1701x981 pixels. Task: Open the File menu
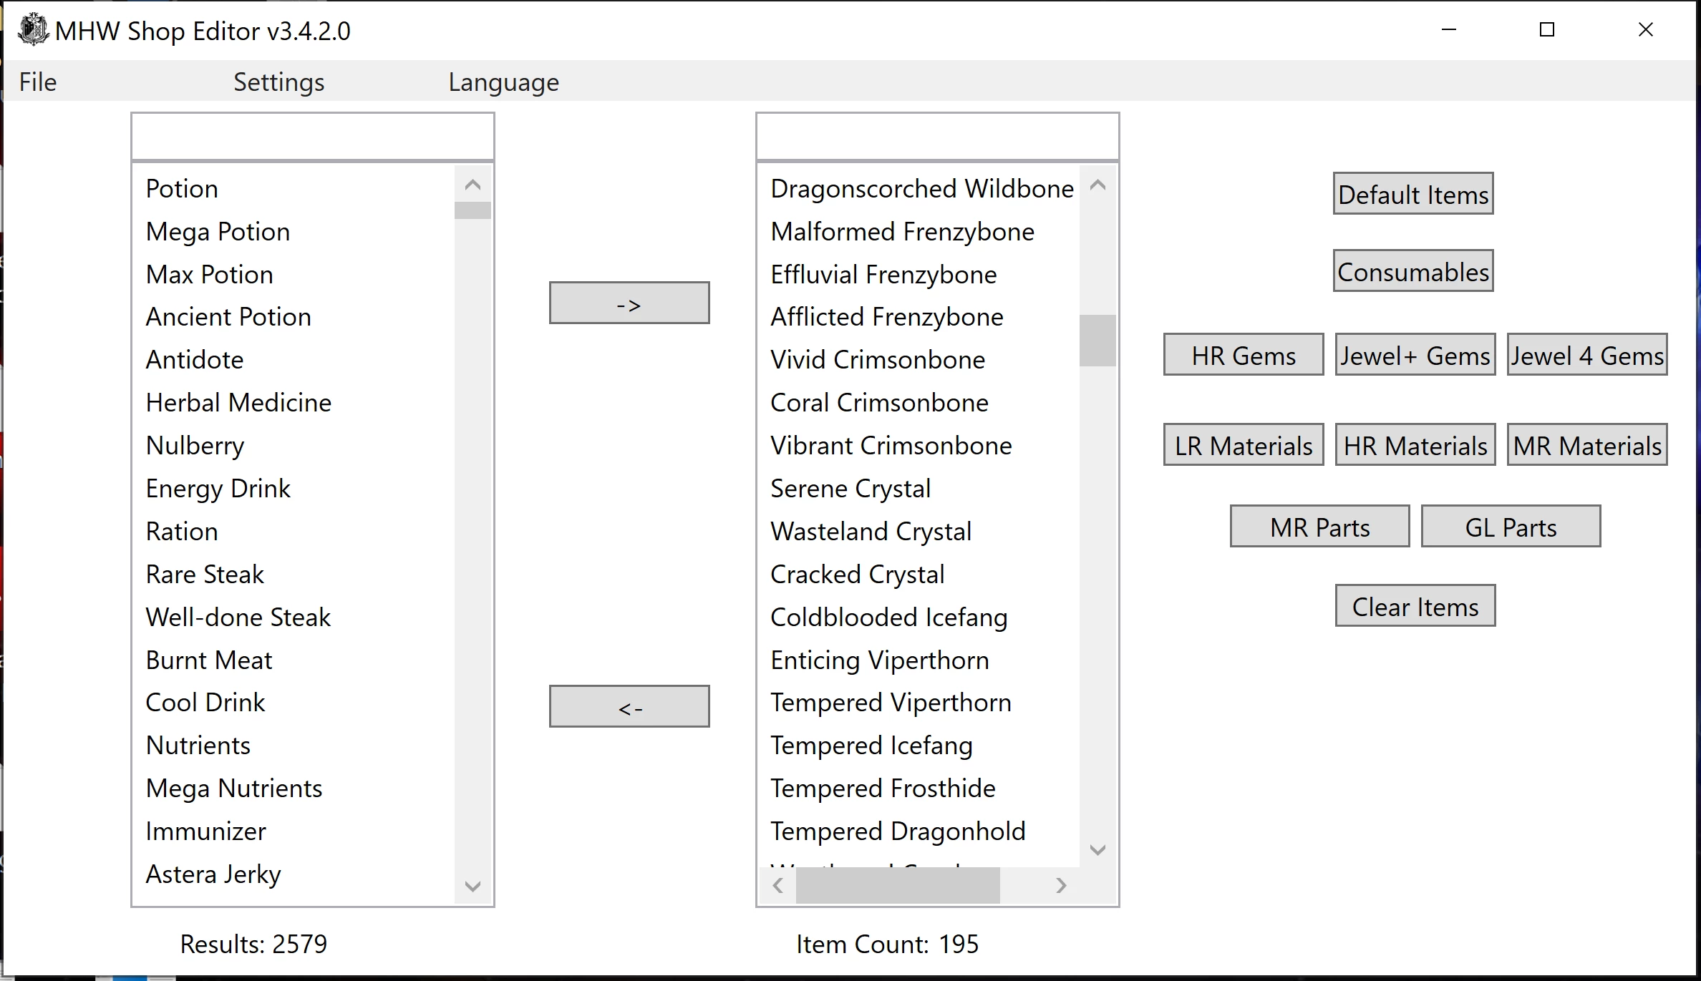(38, 82)
